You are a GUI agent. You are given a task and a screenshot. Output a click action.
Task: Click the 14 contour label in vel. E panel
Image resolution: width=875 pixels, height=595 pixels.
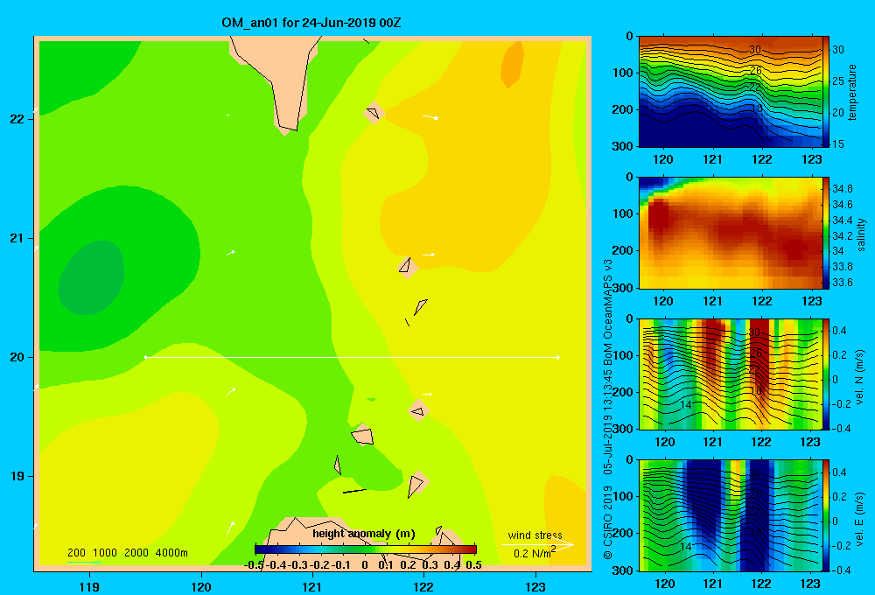point(686,547)
